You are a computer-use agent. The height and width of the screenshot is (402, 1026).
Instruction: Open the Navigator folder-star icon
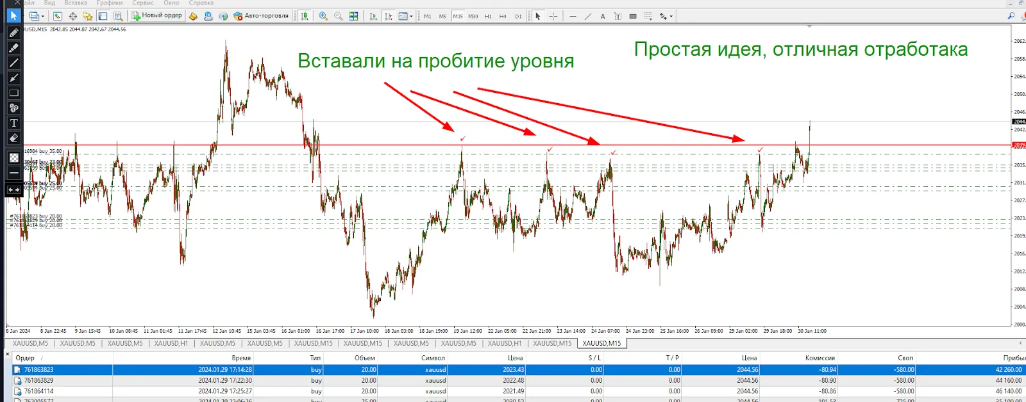pos(87,16)
